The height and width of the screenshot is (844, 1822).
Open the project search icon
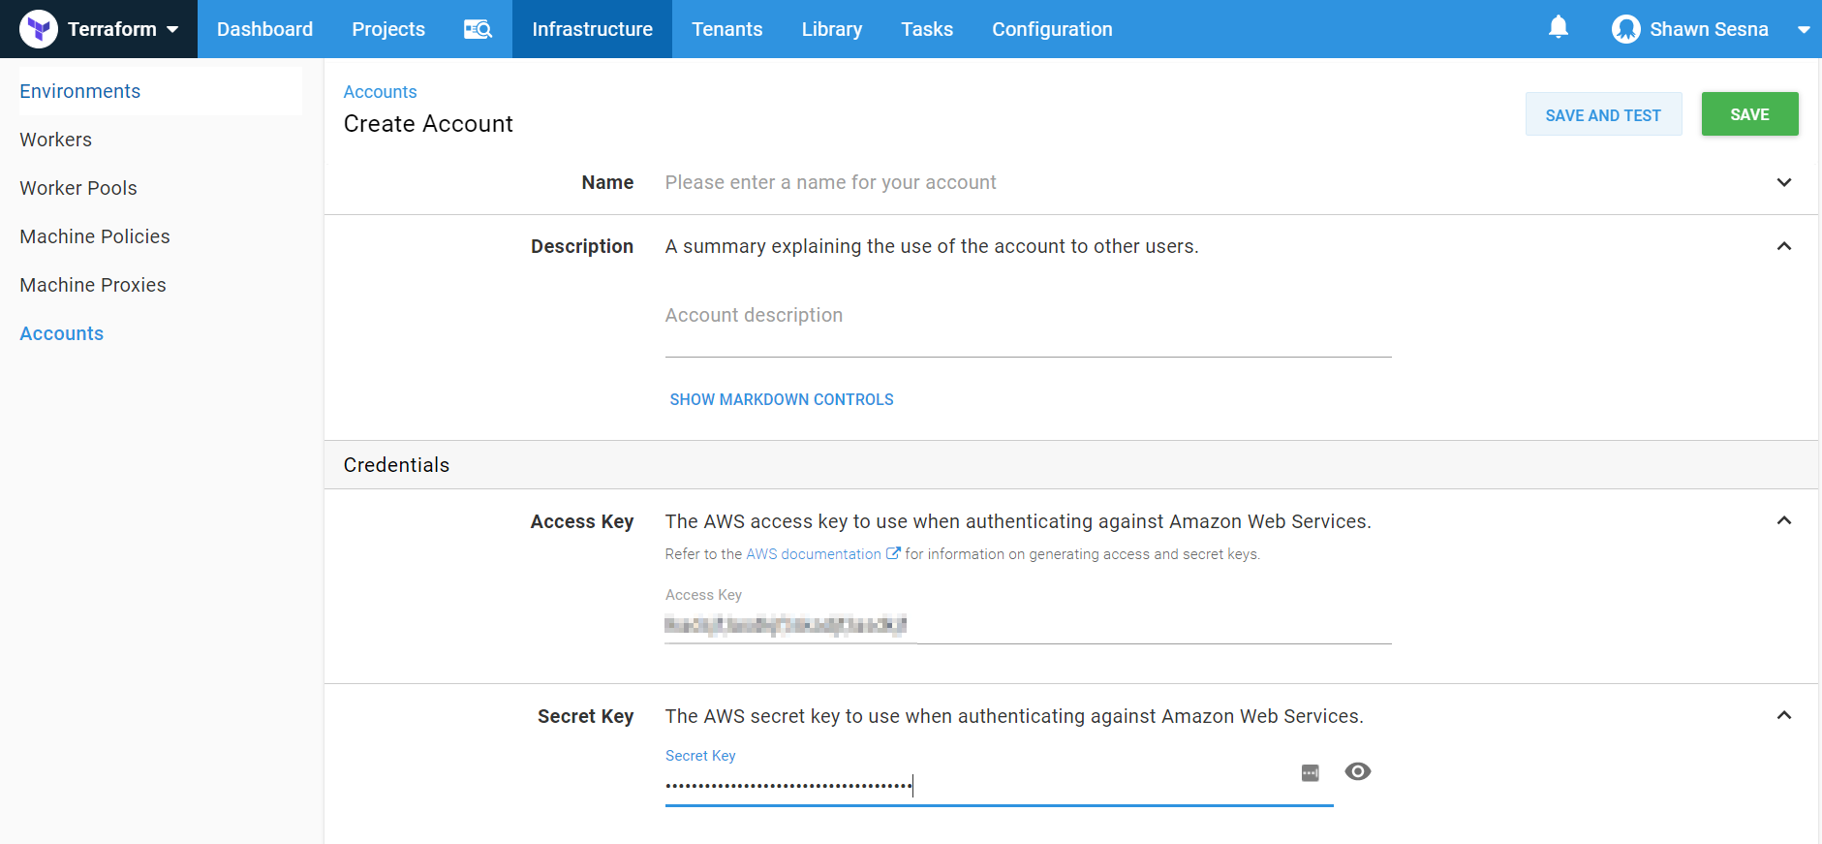click(478, 29)
